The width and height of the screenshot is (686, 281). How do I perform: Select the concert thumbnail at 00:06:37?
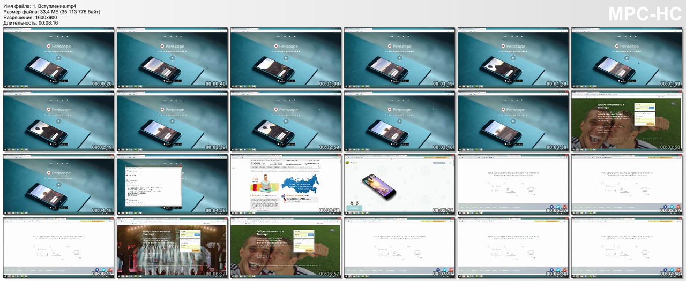tap(172, 247)
